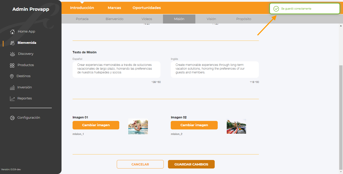Open Productos section
Viewport: 343px width, 174px height.
(26, 65)
